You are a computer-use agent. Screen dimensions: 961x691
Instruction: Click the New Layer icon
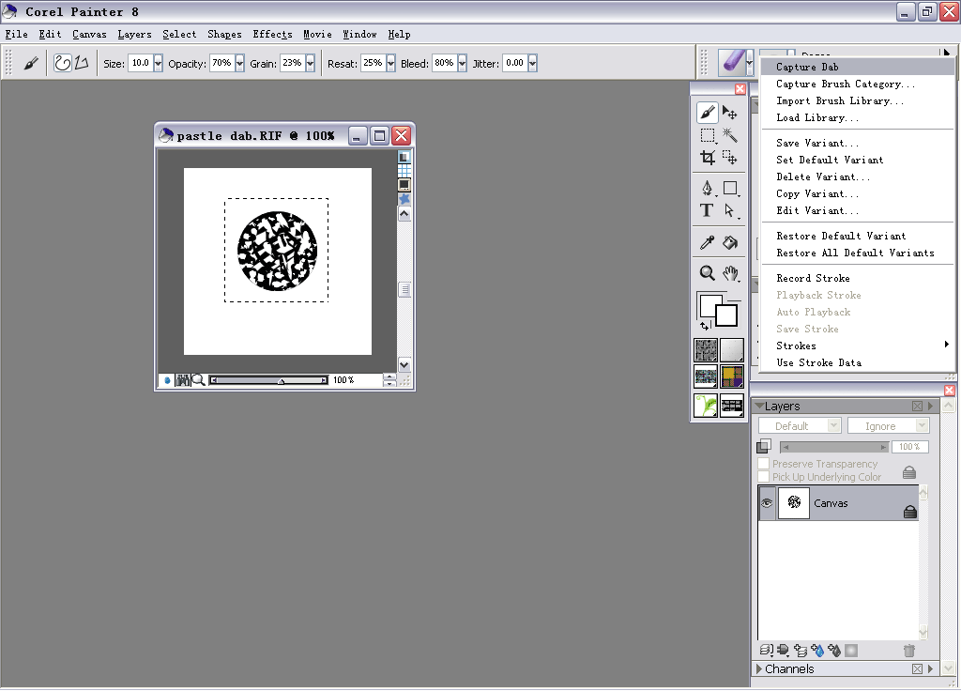801,650
